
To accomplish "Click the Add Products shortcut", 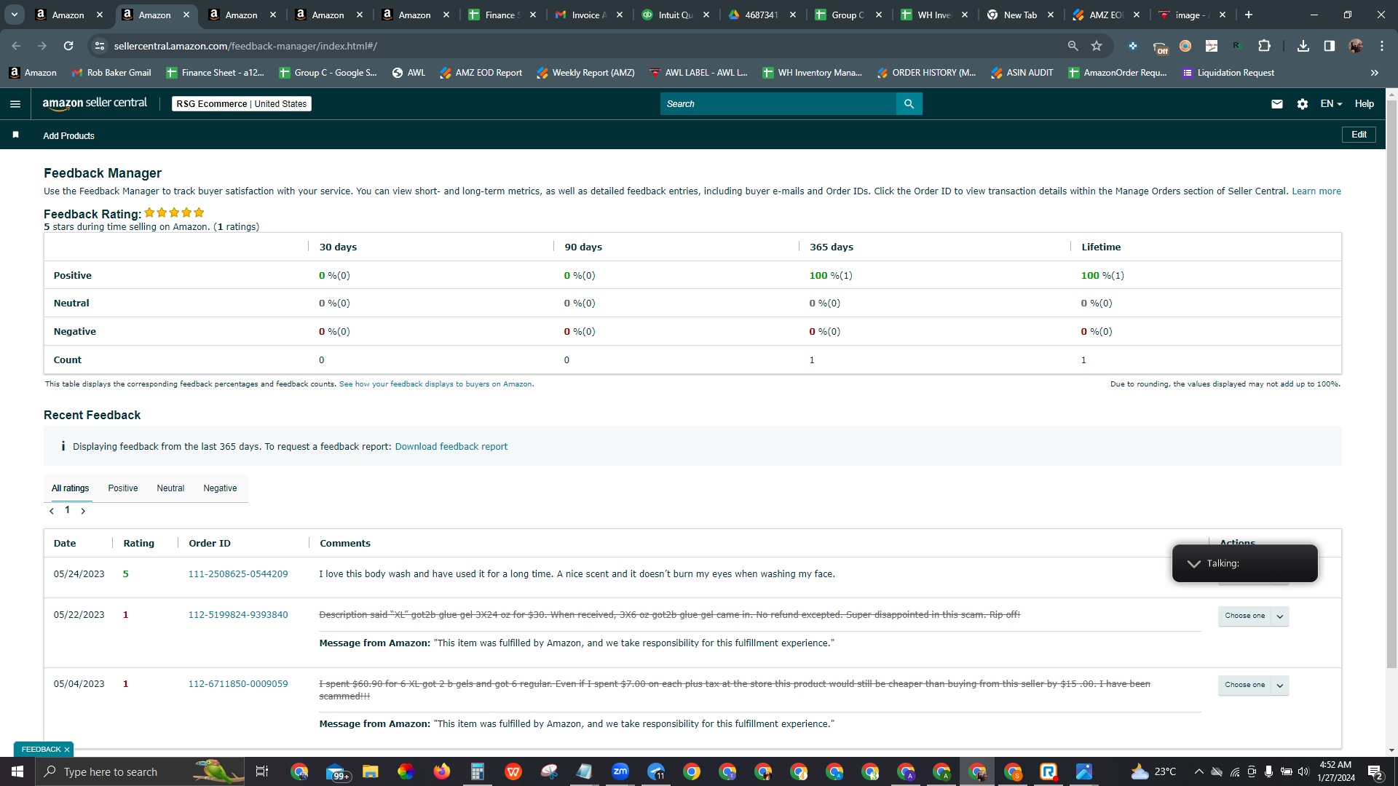I will tap(68, 136).
